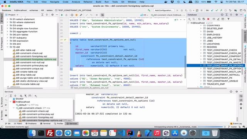Open Search Everywhere magnifier icon

(x=245, y=10)
